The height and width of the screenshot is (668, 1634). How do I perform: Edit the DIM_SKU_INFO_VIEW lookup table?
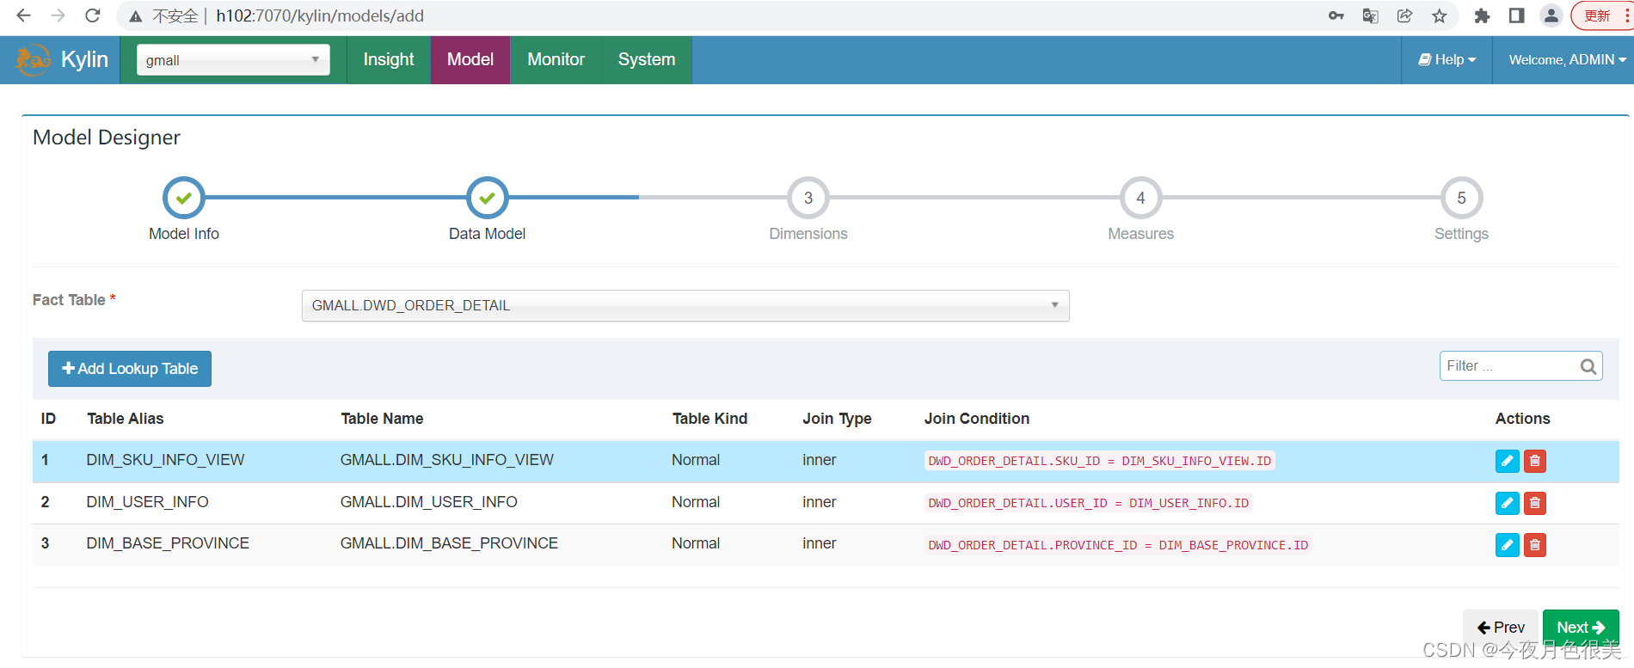tap(1507, 461)
